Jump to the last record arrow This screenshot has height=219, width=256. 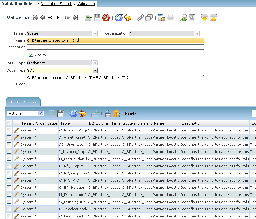(x=75, y=18)
